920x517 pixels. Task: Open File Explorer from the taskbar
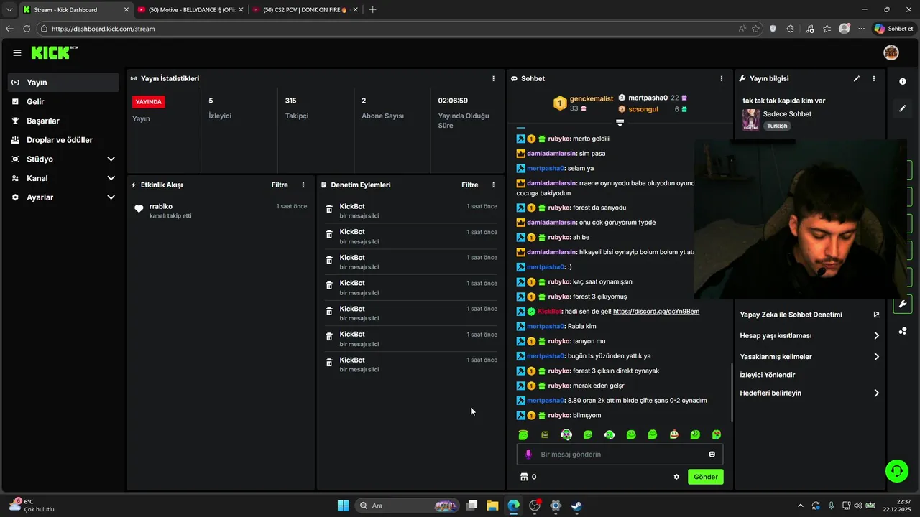[492, 506]
